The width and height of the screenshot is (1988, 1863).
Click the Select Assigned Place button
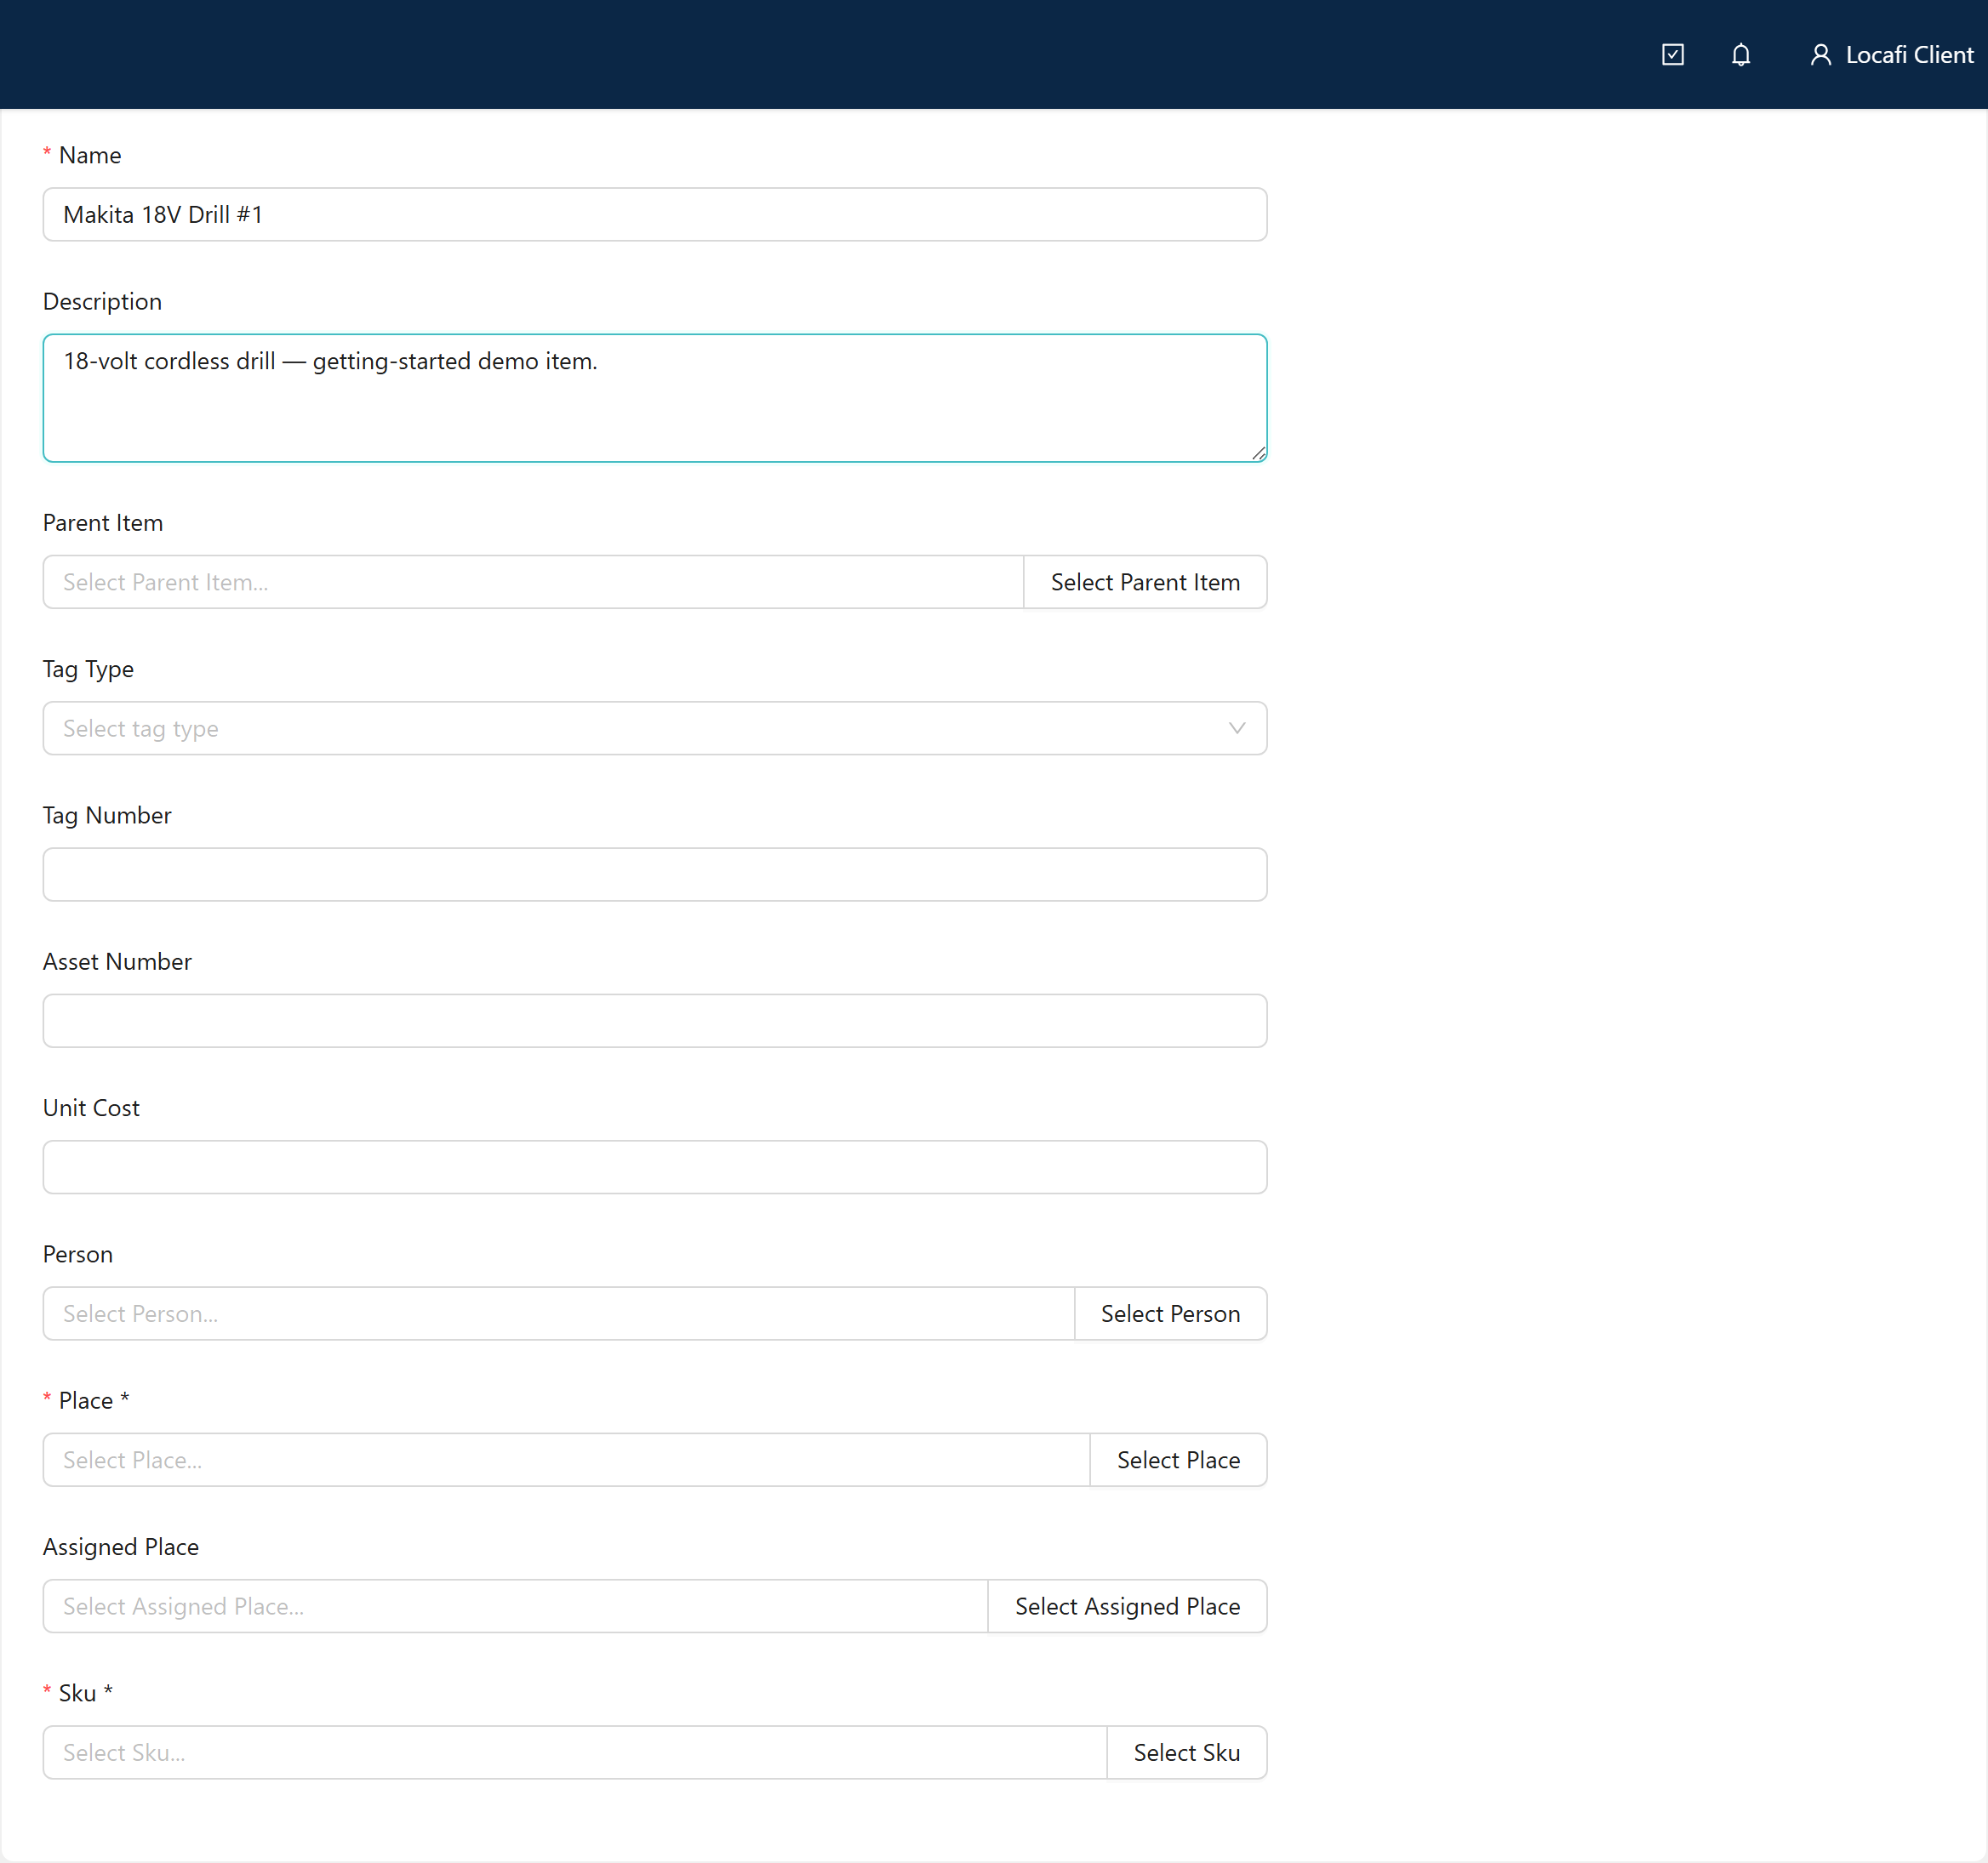pos(1127,1606)
